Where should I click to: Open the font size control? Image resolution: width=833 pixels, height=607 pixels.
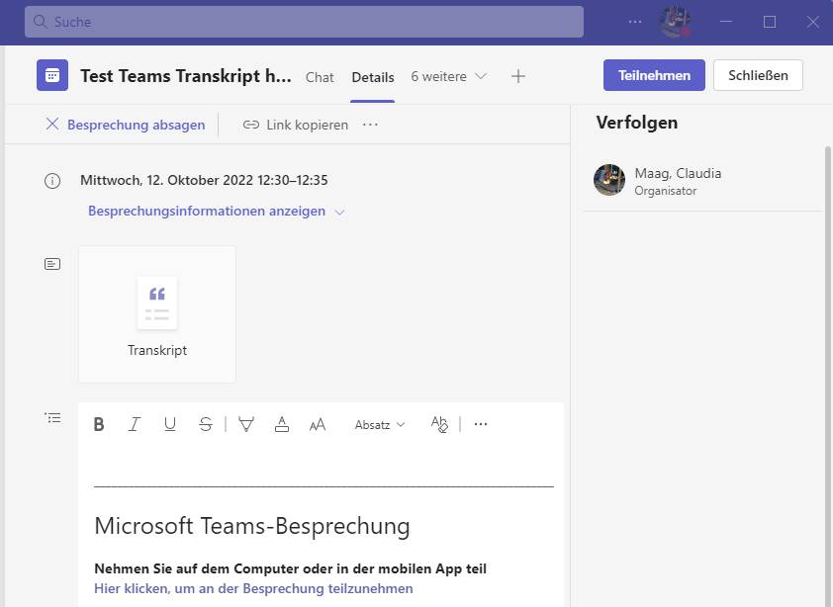point(317,424)
